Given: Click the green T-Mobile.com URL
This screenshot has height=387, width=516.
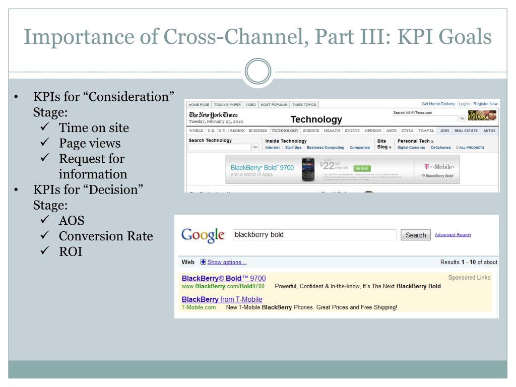Looking at the screenshot, I should pos(199,307).
